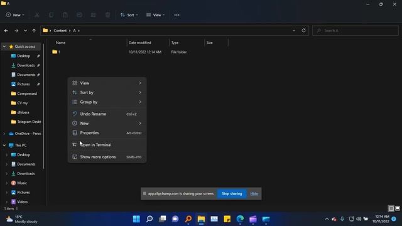Collapse the Quick access tree node
402x226 pixels.
coord(4,46)
